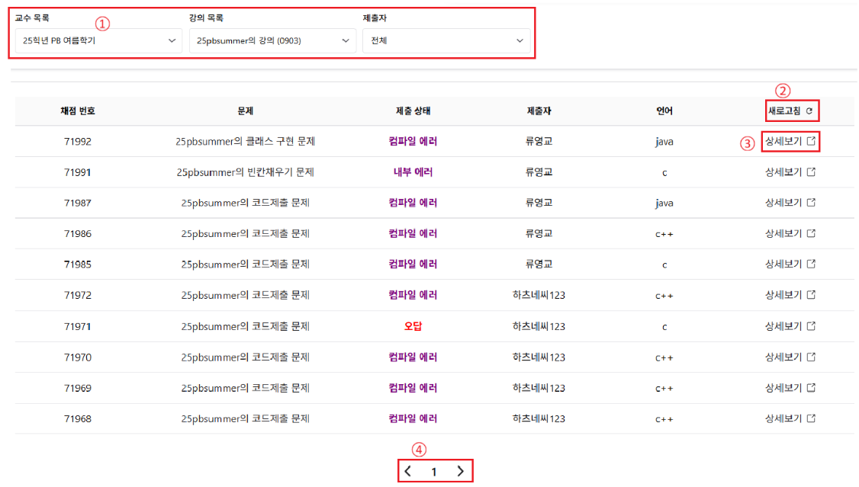Screen dimensions: 859x487
Task: Click 상세보기 link for submission 71985
Action: [x=783, y=264]
